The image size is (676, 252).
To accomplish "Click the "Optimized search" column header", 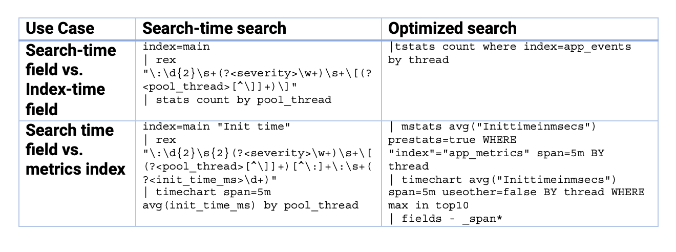I will [452, 28].
